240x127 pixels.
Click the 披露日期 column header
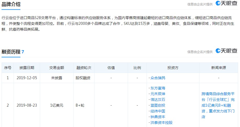[x=27, y=68]
